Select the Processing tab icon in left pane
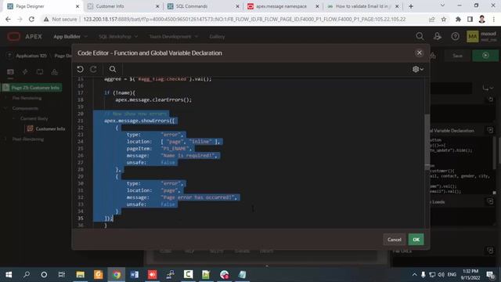 [x=40, y=72]
